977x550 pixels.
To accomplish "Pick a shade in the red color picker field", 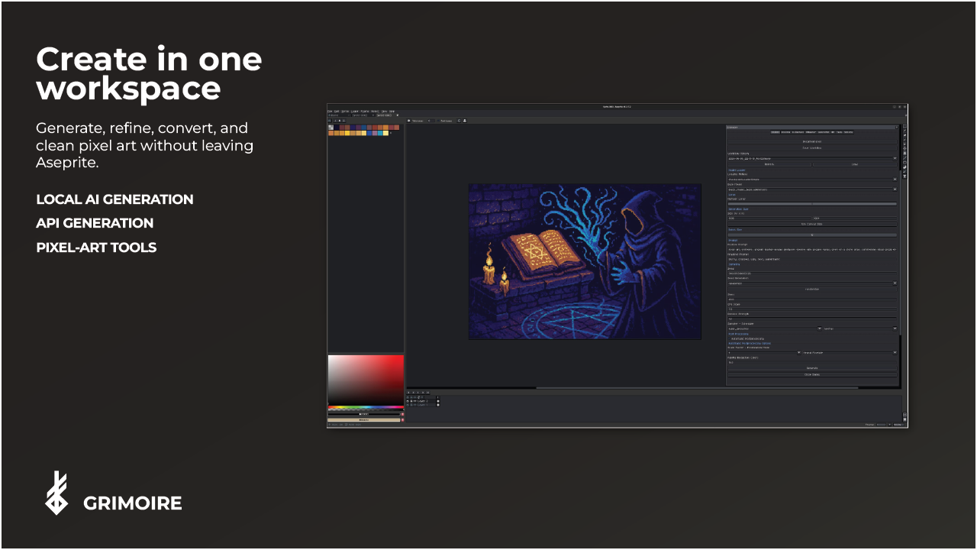I will click(366, 380).
